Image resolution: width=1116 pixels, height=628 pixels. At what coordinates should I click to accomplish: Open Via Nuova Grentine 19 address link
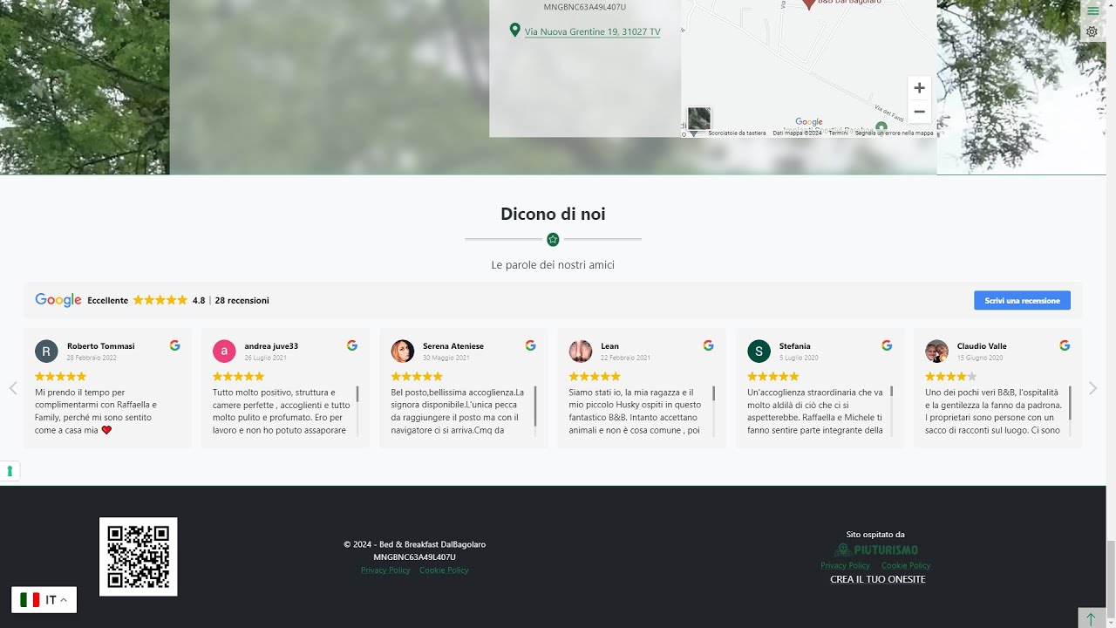592,32
